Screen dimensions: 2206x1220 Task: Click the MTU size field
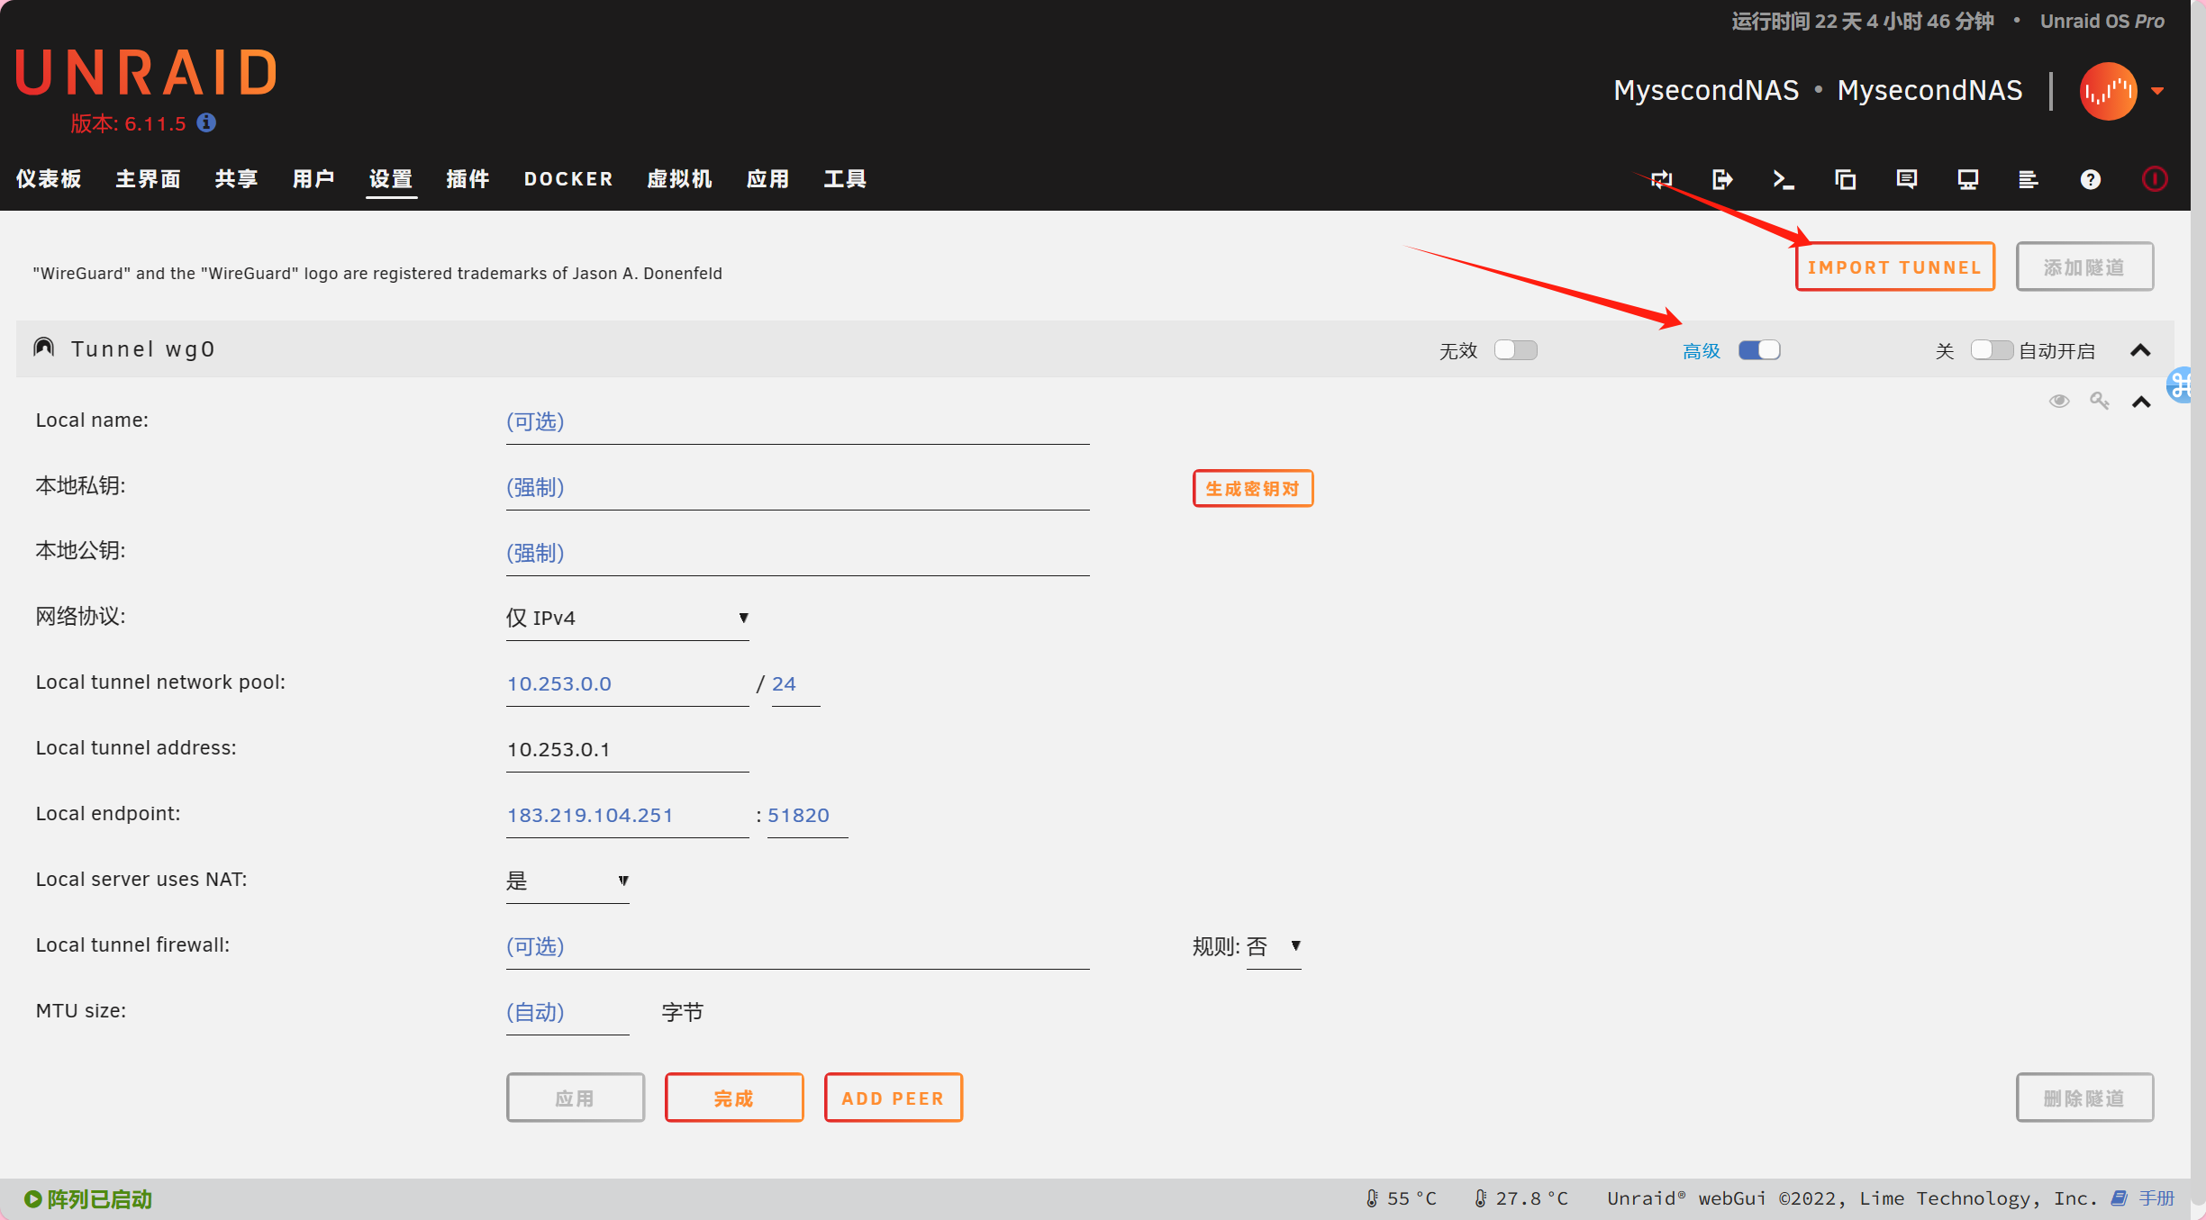pyautogui.click(x=567, y=1013)
